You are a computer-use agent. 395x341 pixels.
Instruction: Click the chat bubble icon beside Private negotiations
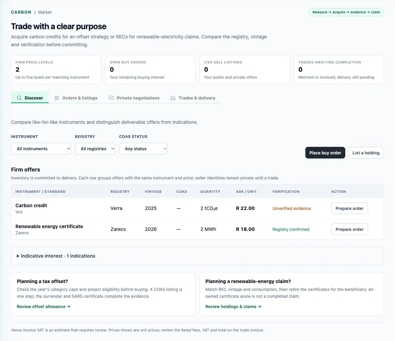pos(111,98)
